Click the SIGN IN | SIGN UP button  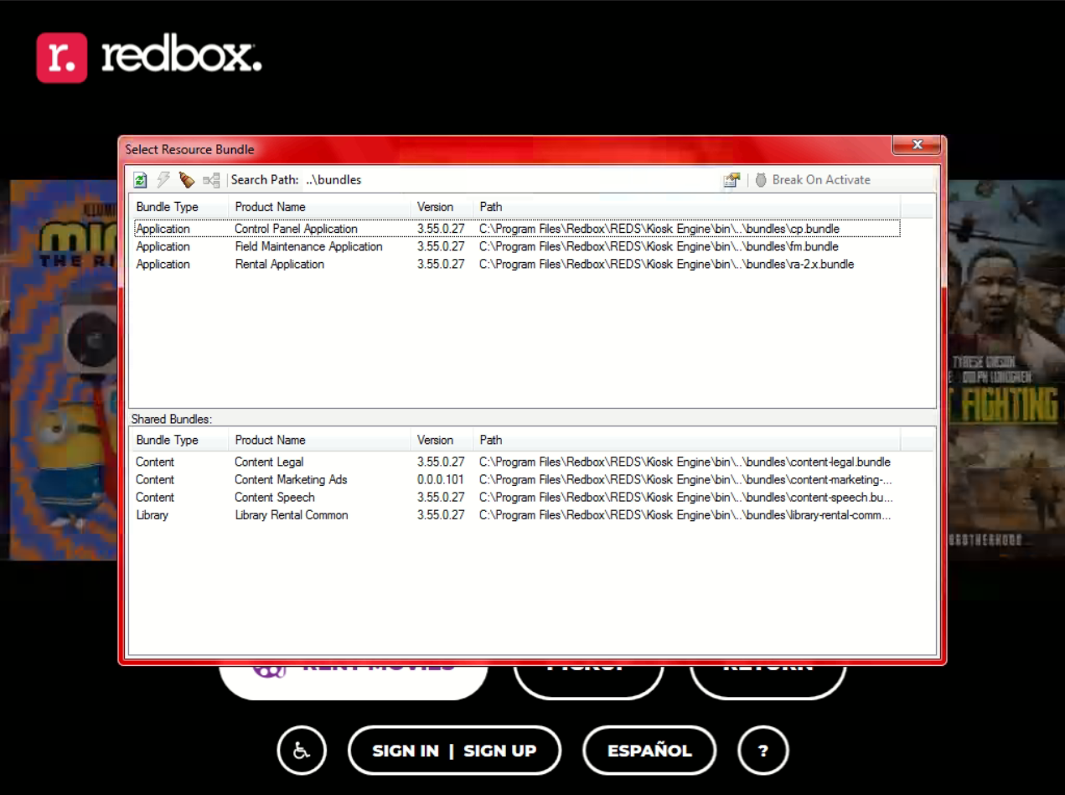(x=454, y=751)
